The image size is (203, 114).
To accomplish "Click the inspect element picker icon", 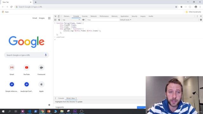I will click(56, 16).
